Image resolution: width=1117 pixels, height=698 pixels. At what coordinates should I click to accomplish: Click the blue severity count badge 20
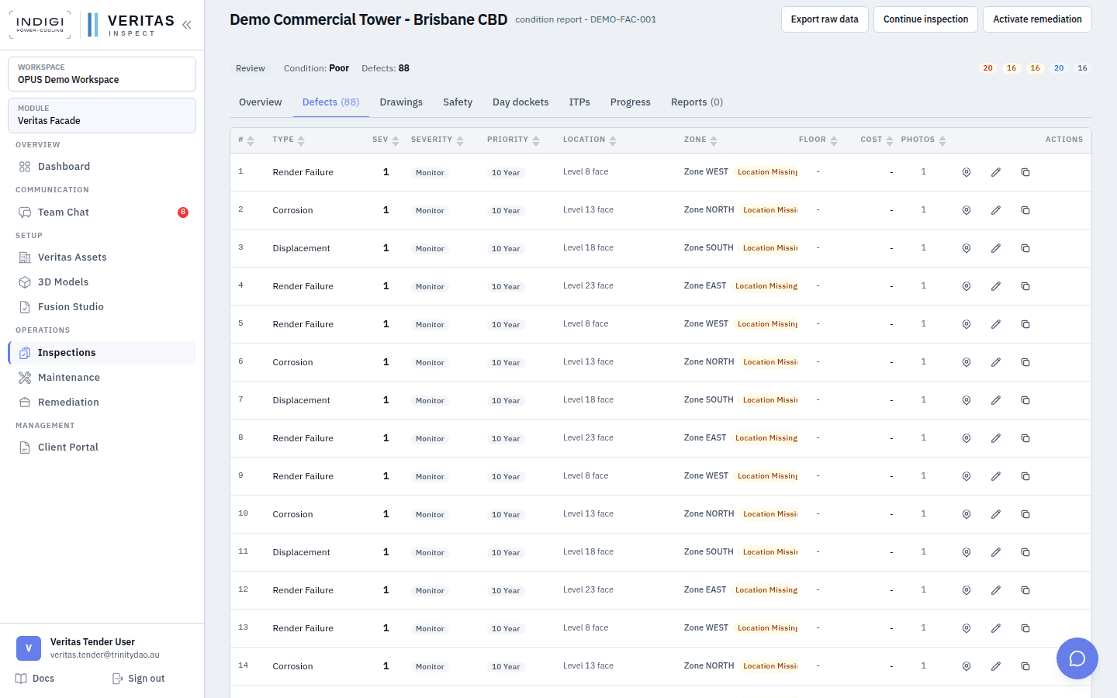pyautogui.click(x=1059, y=68)
